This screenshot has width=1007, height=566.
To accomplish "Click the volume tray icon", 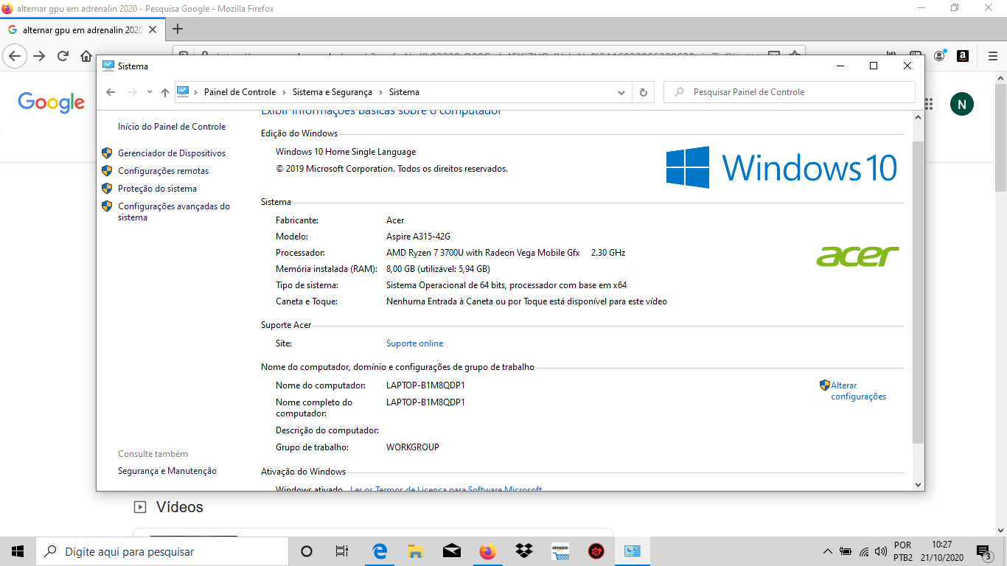I will tap(881, 551).
